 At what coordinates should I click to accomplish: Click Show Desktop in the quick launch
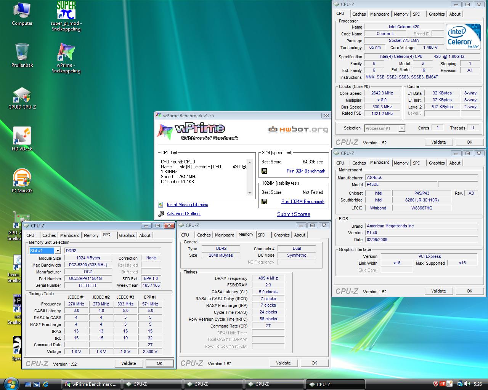[28, 384]
